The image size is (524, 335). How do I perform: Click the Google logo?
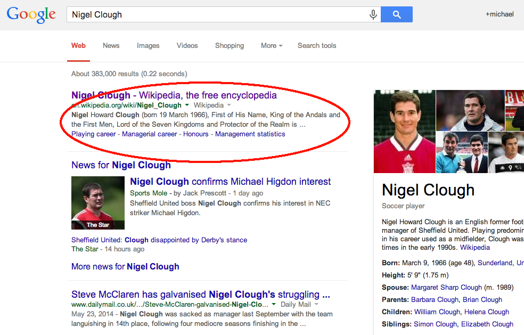pos(31,14)
